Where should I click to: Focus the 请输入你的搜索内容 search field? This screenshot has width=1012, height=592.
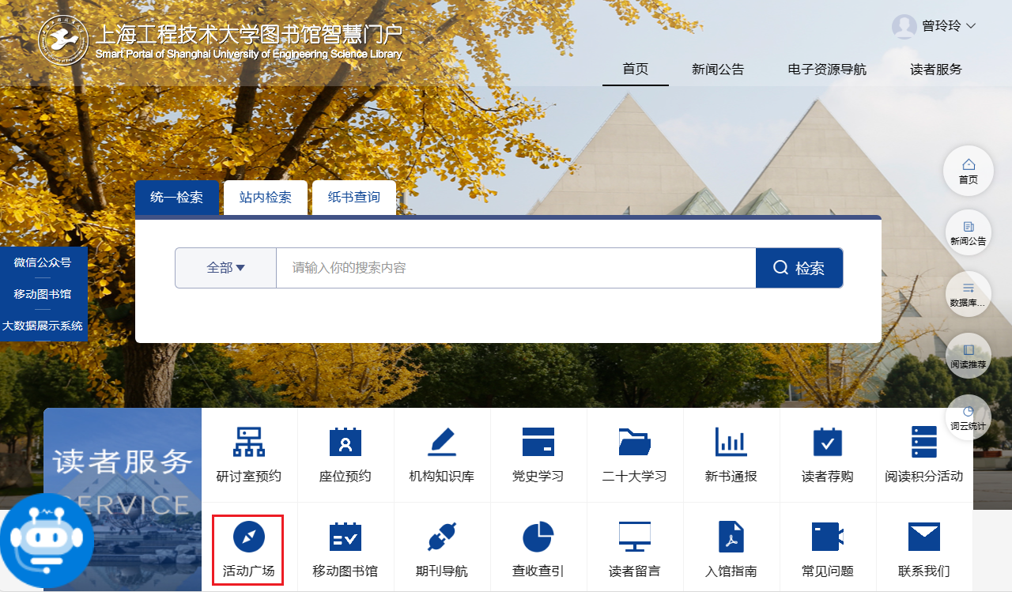point(515,268)
